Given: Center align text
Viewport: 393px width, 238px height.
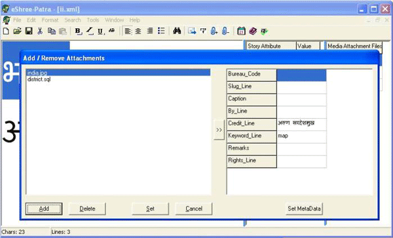Looking at the screenshot, I should (x=138, y=31).
